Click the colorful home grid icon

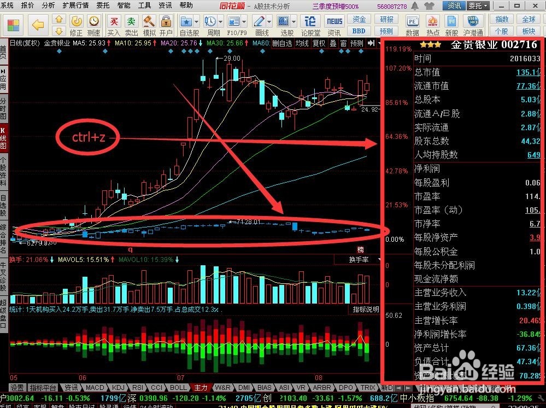[x=13, y=26]
